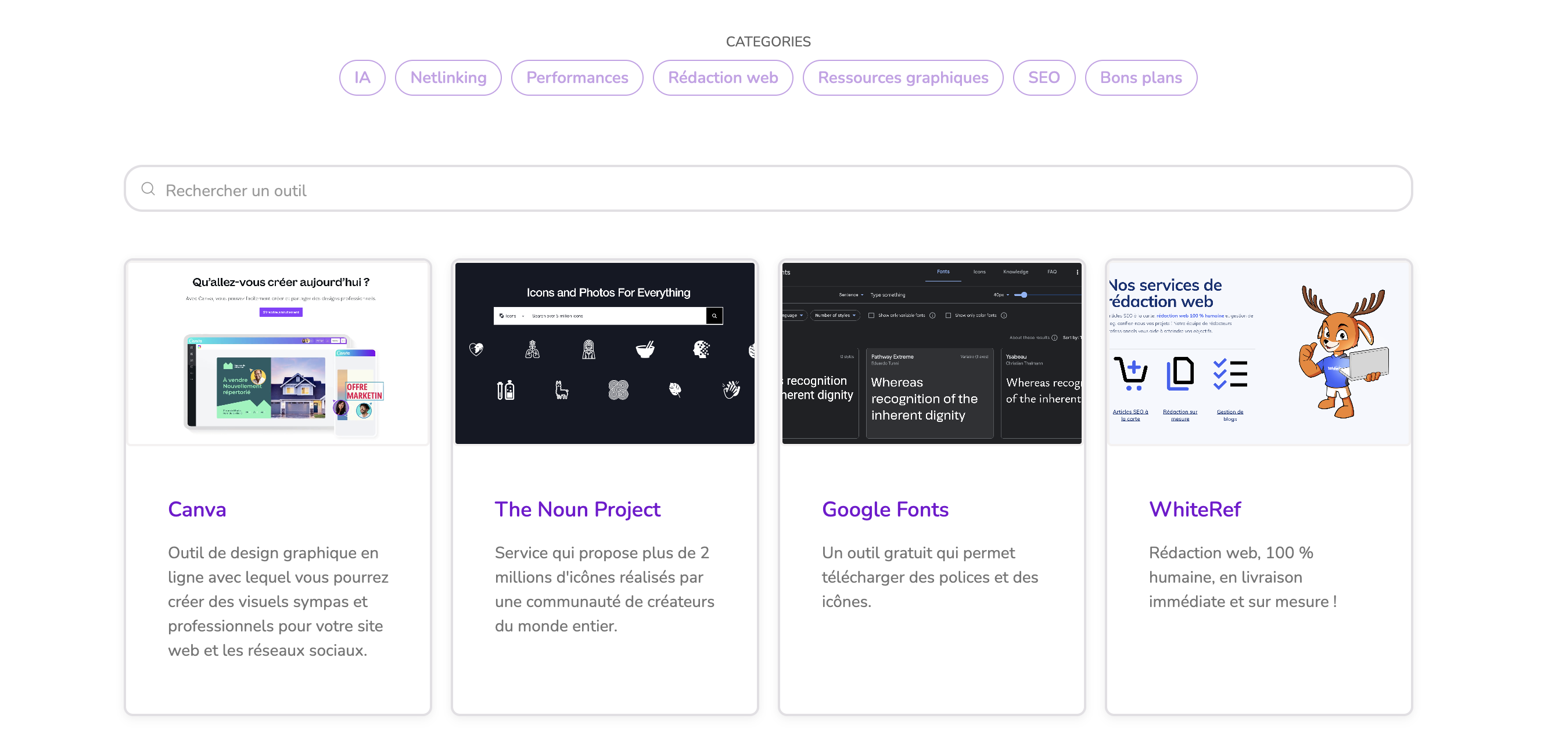Click The Noun Project description text
The image size is (1544, 737).
[x=605, y=589]
